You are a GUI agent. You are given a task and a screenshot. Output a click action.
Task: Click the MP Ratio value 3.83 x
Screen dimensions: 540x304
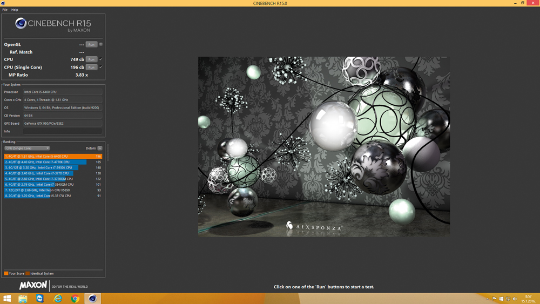click(x=82, y=75)
